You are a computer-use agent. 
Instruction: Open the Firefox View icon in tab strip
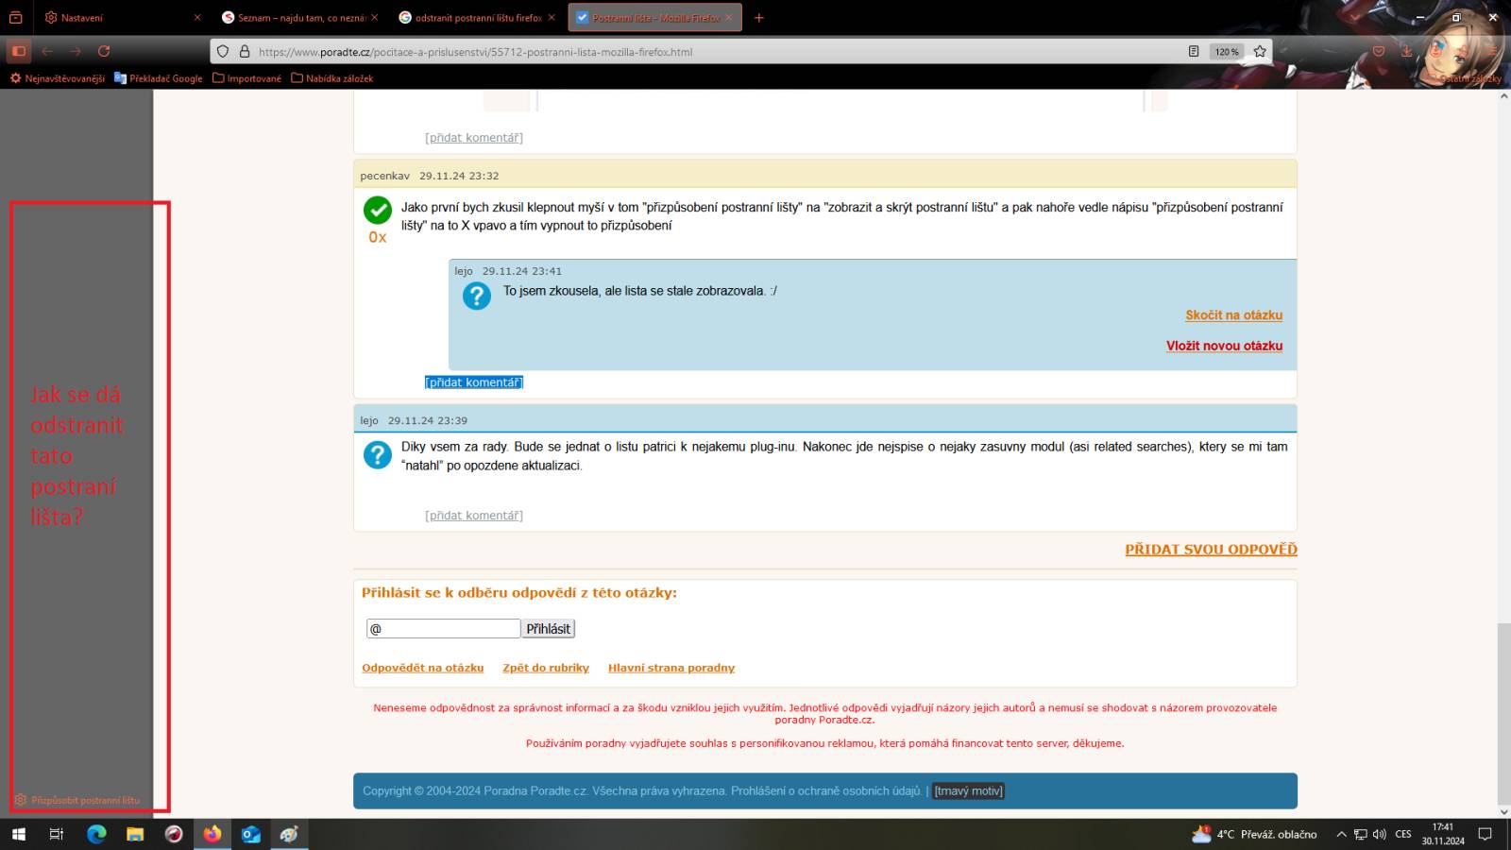pyautogui.click(x=15, y=17)
